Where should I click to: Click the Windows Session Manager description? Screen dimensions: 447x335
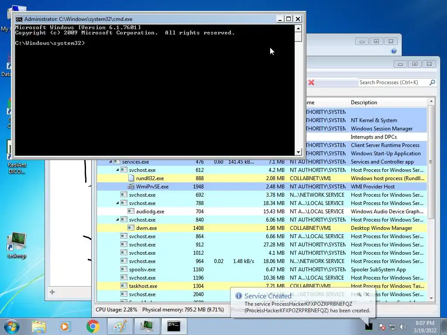click(382, 129)
